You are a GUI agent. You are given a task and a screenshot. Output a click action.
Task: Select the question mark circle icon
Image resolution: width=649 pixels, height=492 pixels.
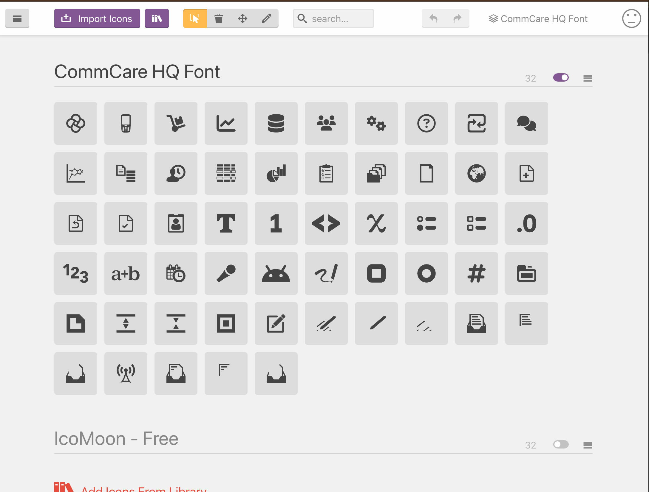(x=427, y=123)
